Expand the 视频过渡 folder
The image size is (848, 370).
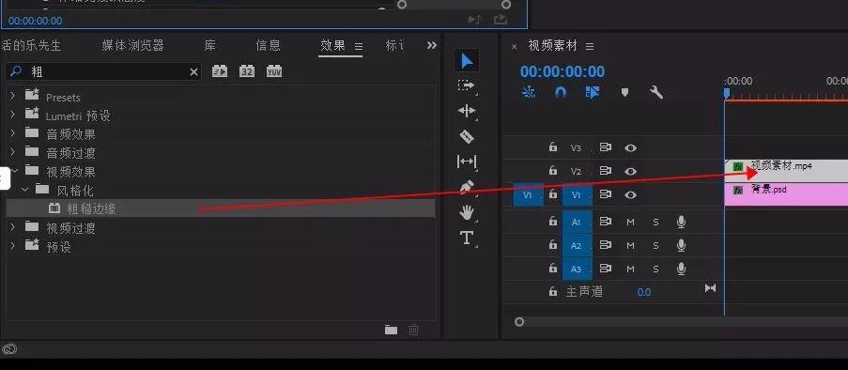tap(13, 227)
